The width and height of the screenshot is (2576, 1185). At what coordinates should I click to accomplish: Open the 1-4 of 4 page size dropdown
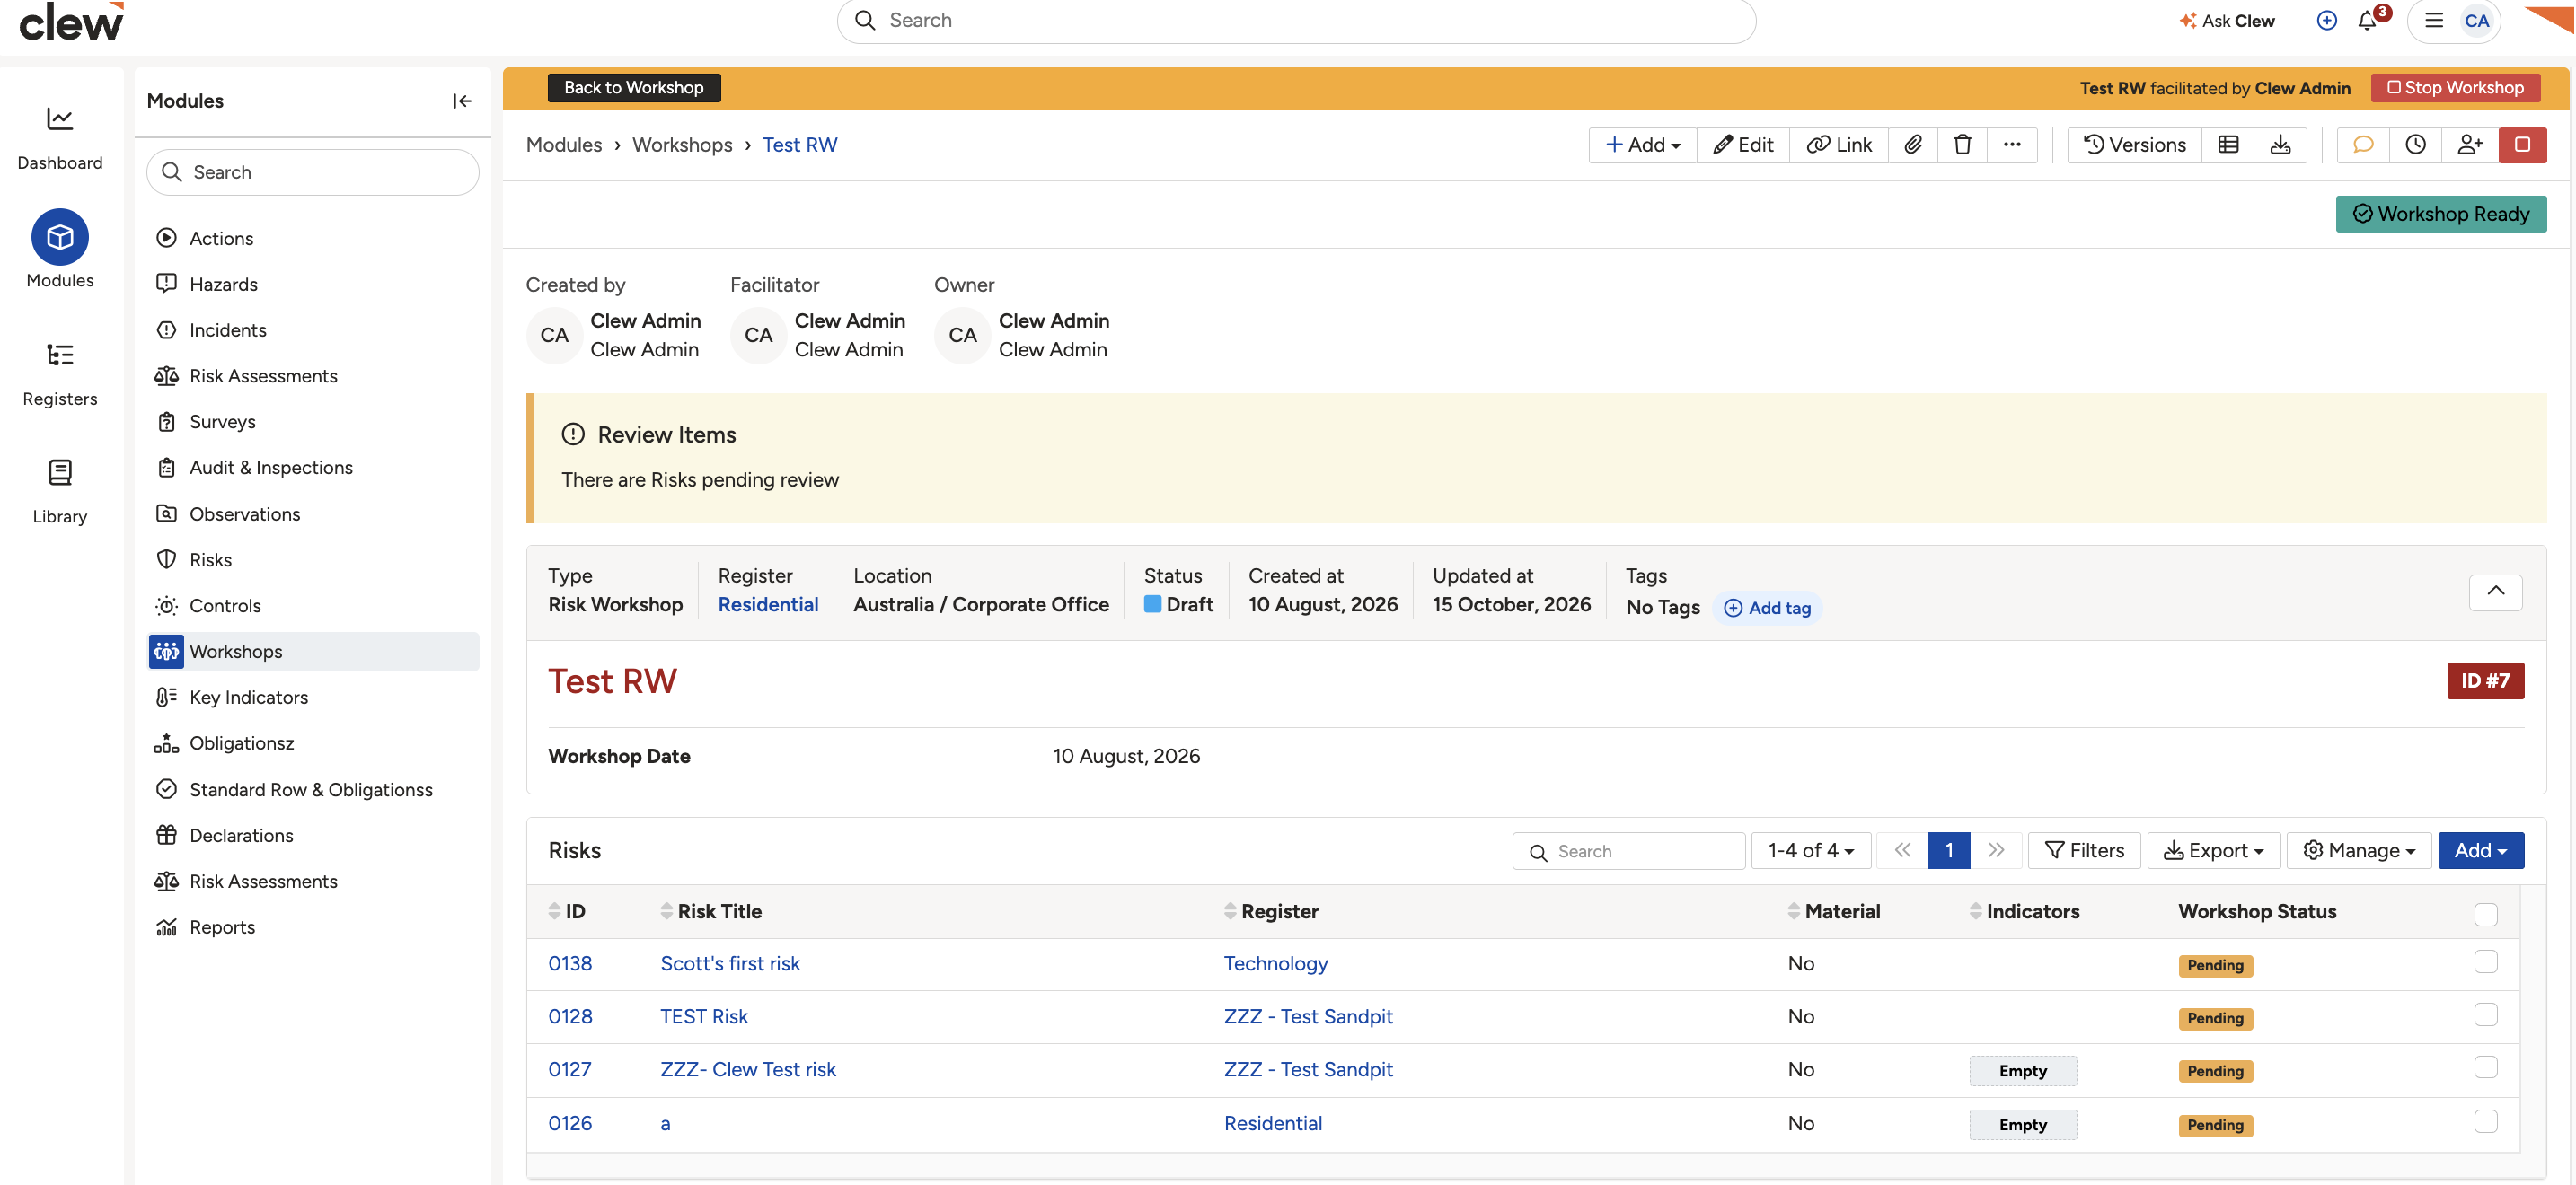1810,850
